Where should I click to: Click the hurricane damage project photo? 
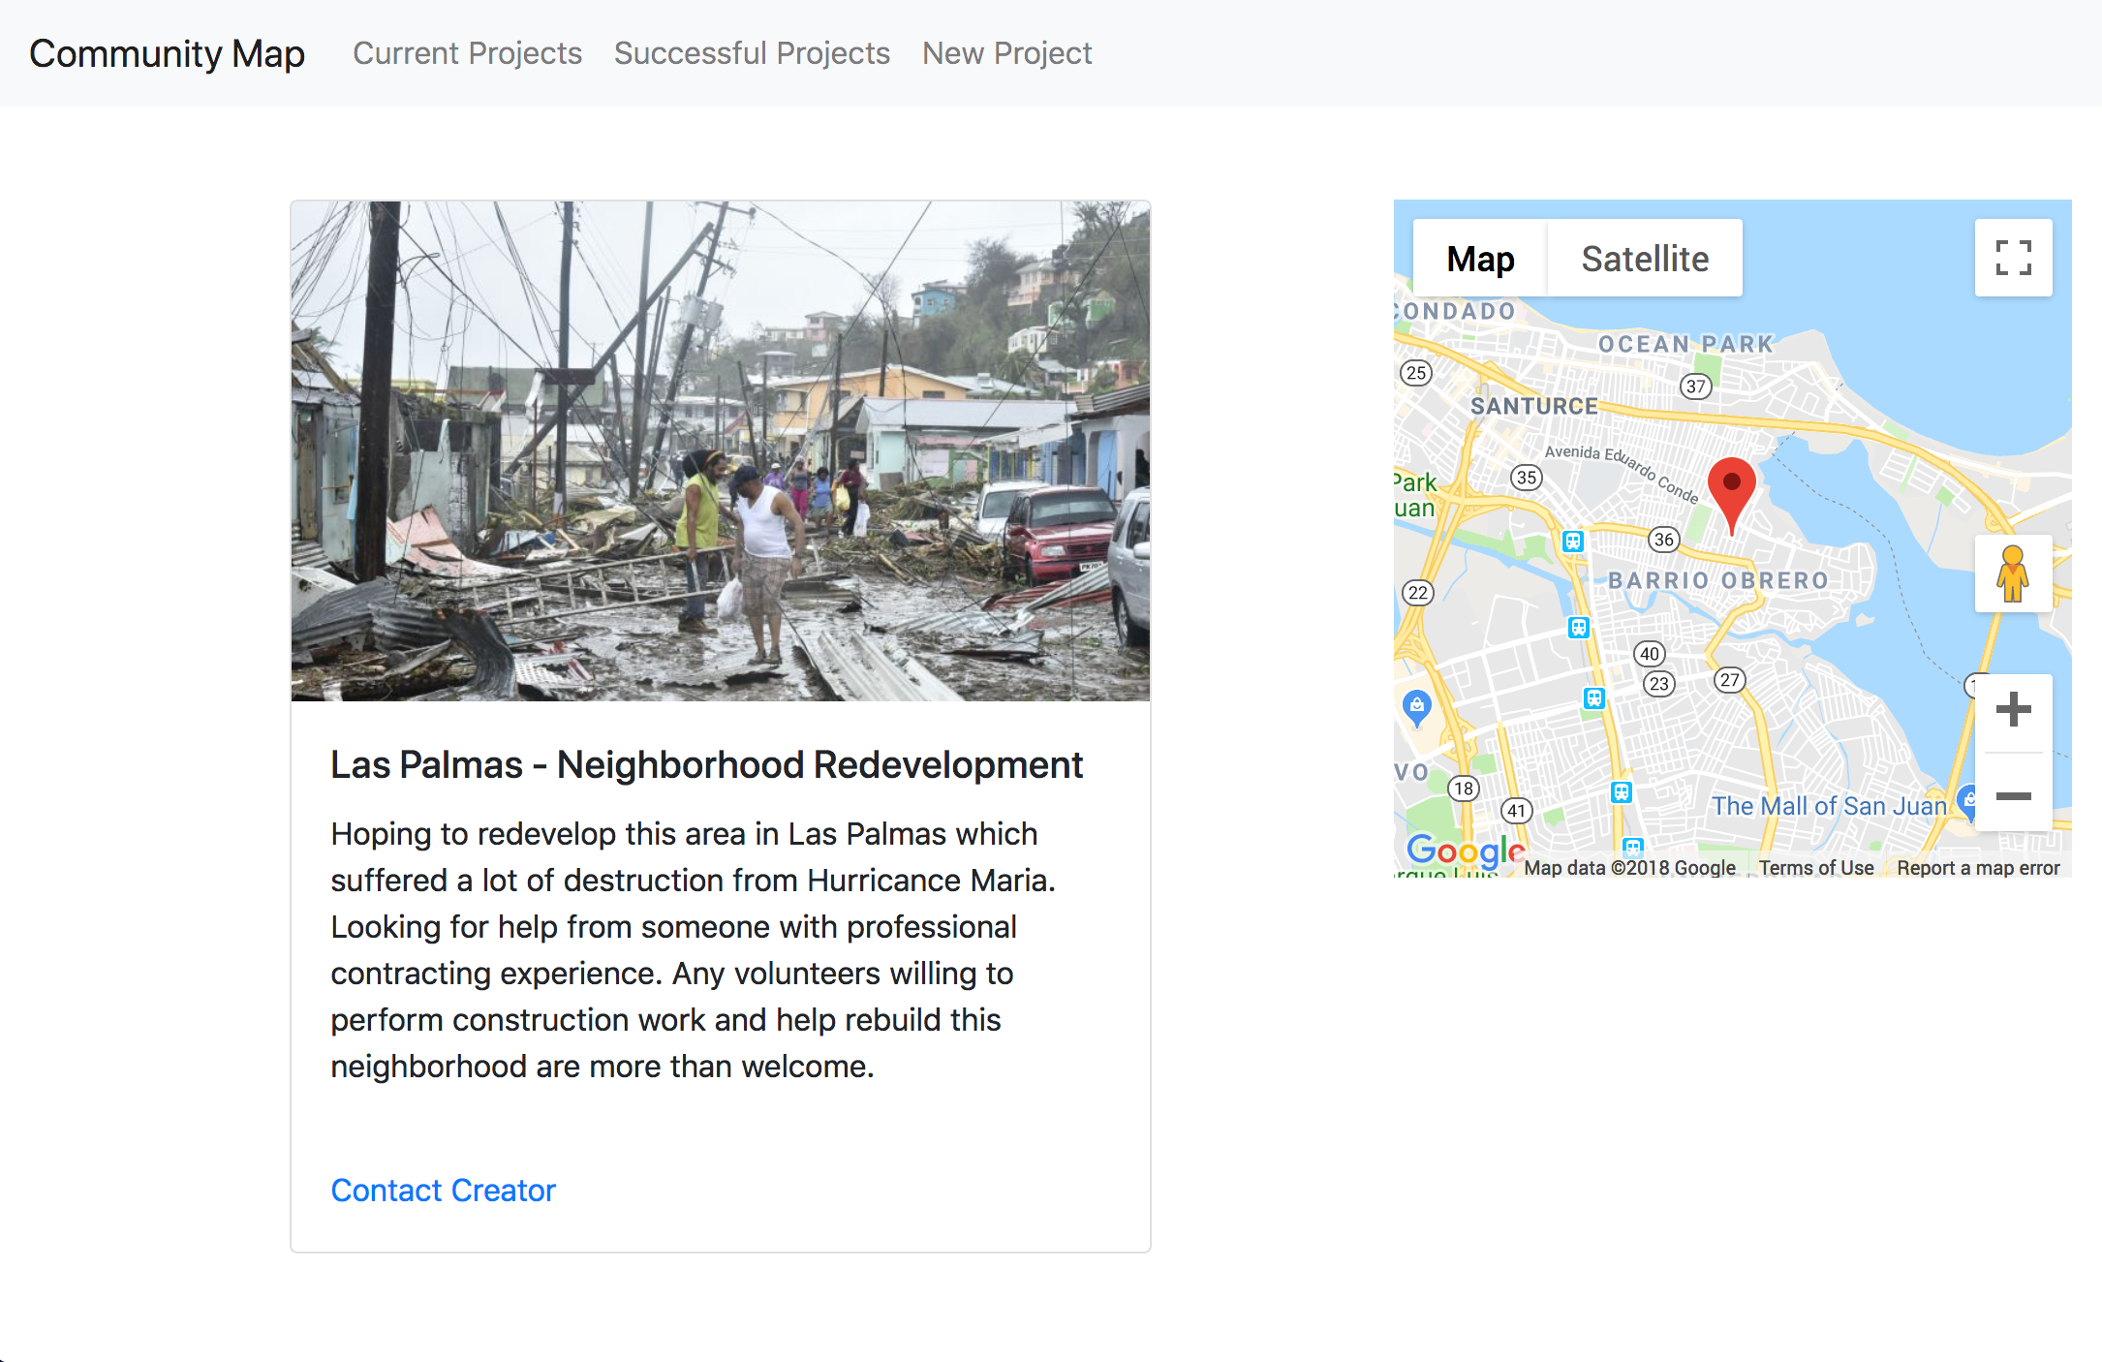(x=720, y=450)
